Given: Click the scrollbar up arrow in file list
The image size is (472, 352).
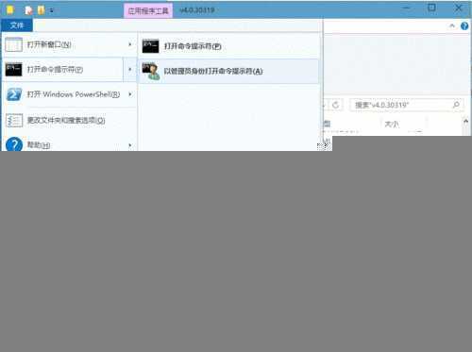Looking at the screenshot, I should point(465,121).
